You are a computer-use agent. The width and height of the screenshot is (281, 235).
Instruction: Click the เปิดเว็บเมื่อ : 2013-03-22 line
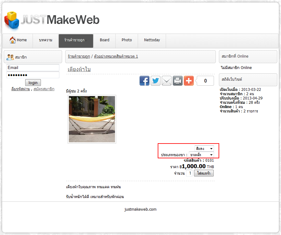[240, 89]
